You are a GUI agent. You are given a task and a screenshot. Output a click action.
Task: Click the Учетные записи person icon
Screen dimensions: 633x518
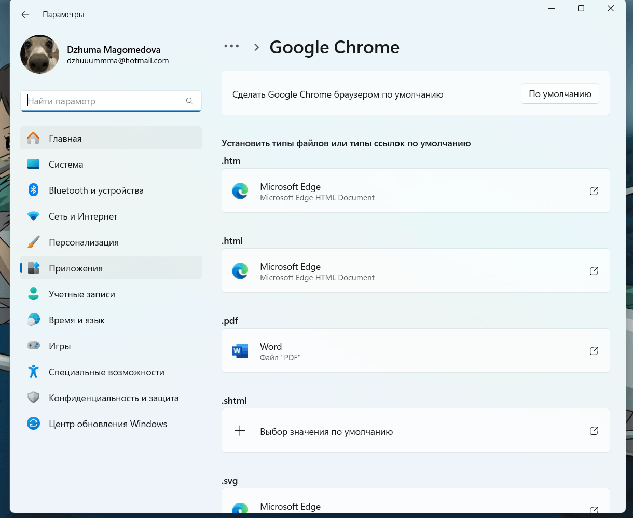click(33, 294)
